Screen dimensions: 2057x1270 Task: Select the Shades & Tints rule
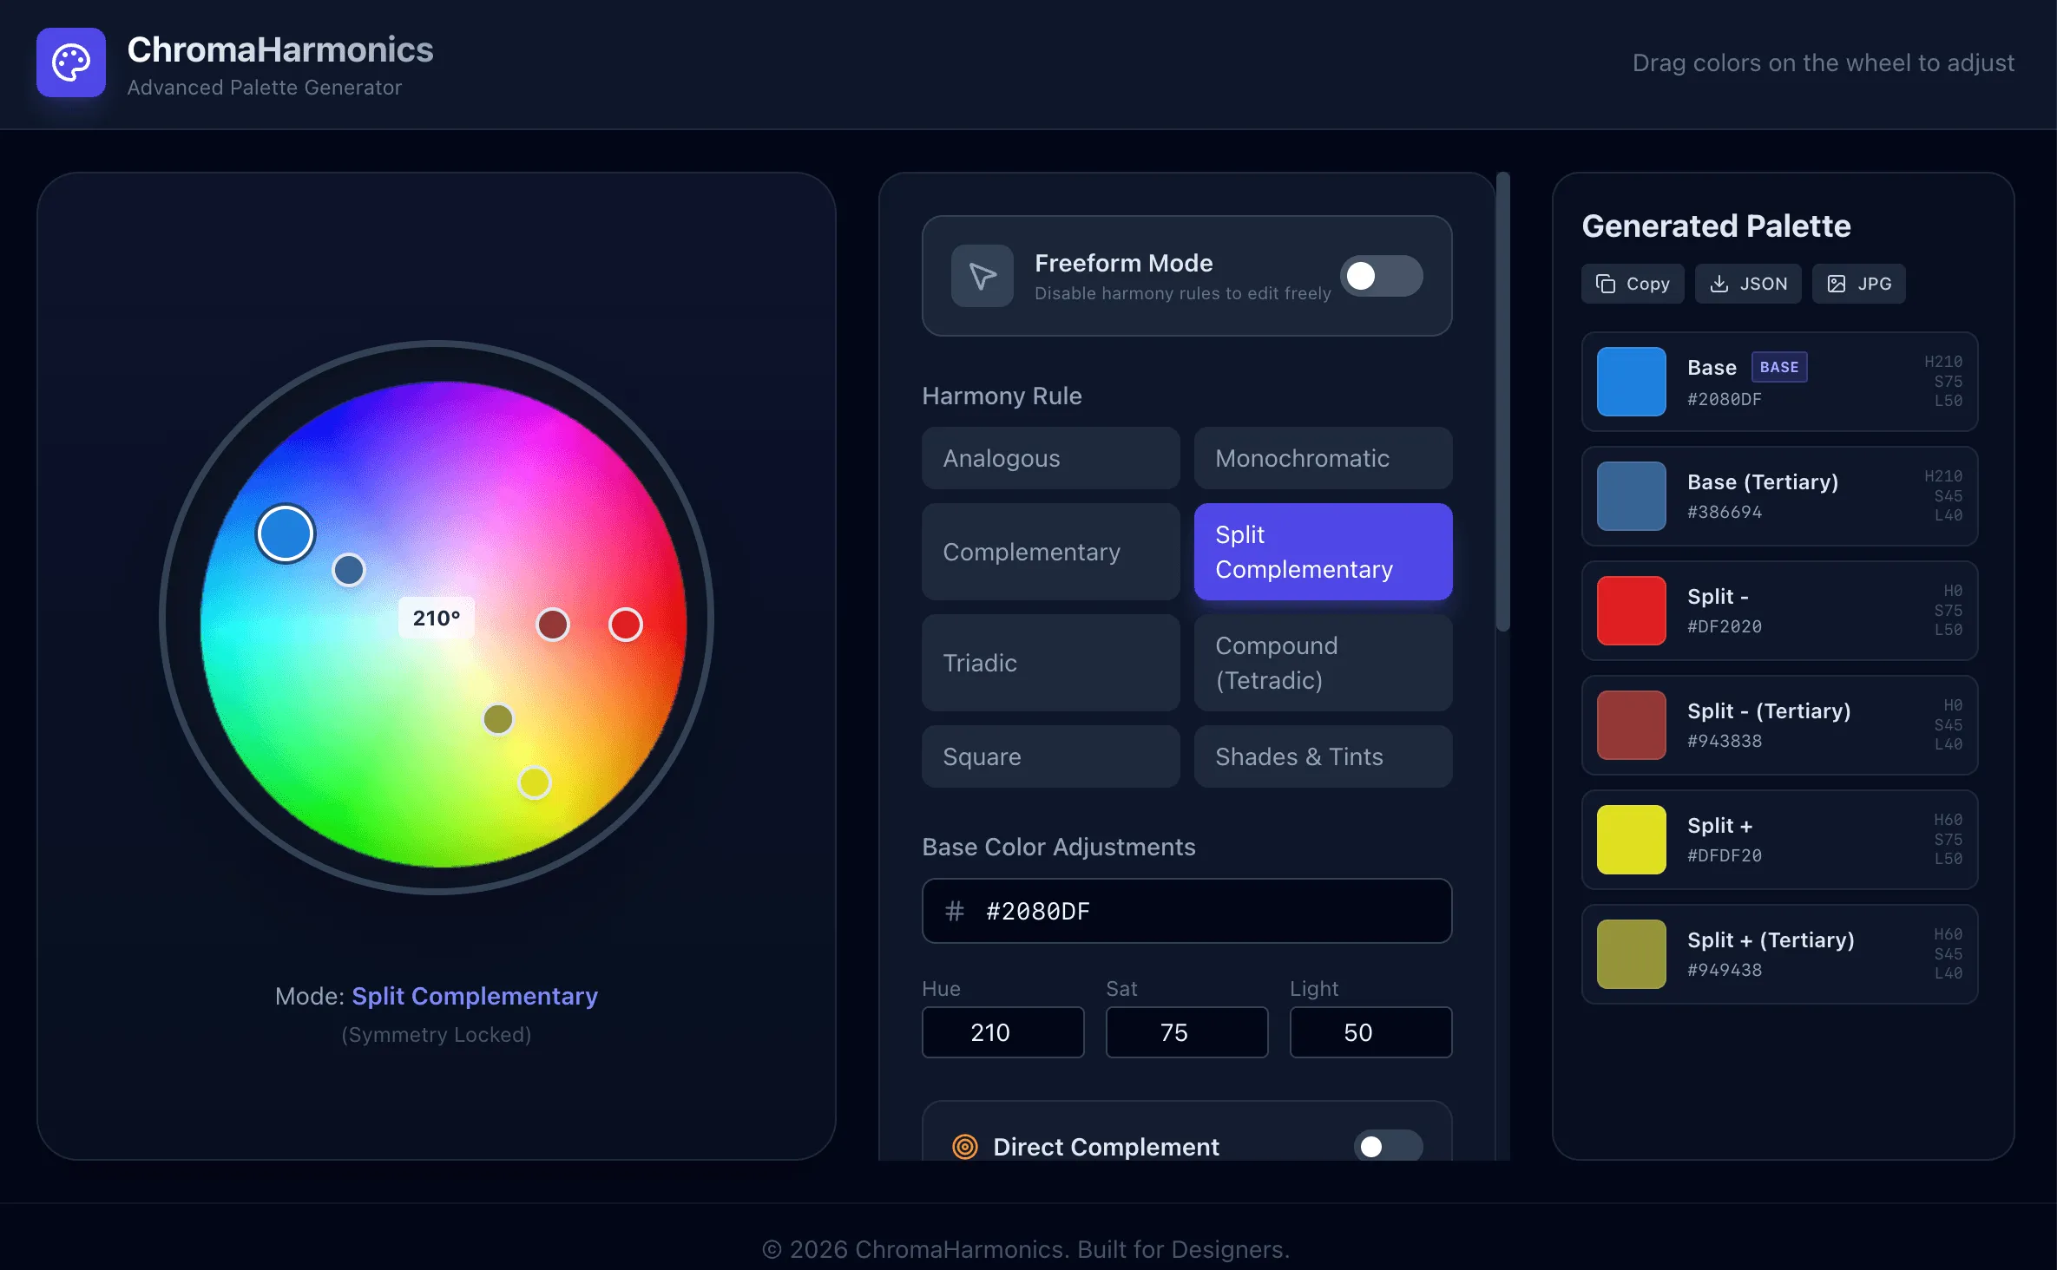click(1324, 756)
